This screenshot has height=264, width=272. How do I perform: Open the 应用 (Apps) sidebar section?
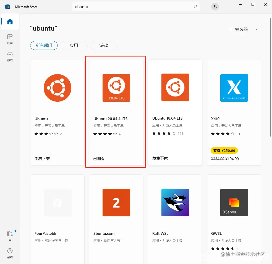(10, 39)
